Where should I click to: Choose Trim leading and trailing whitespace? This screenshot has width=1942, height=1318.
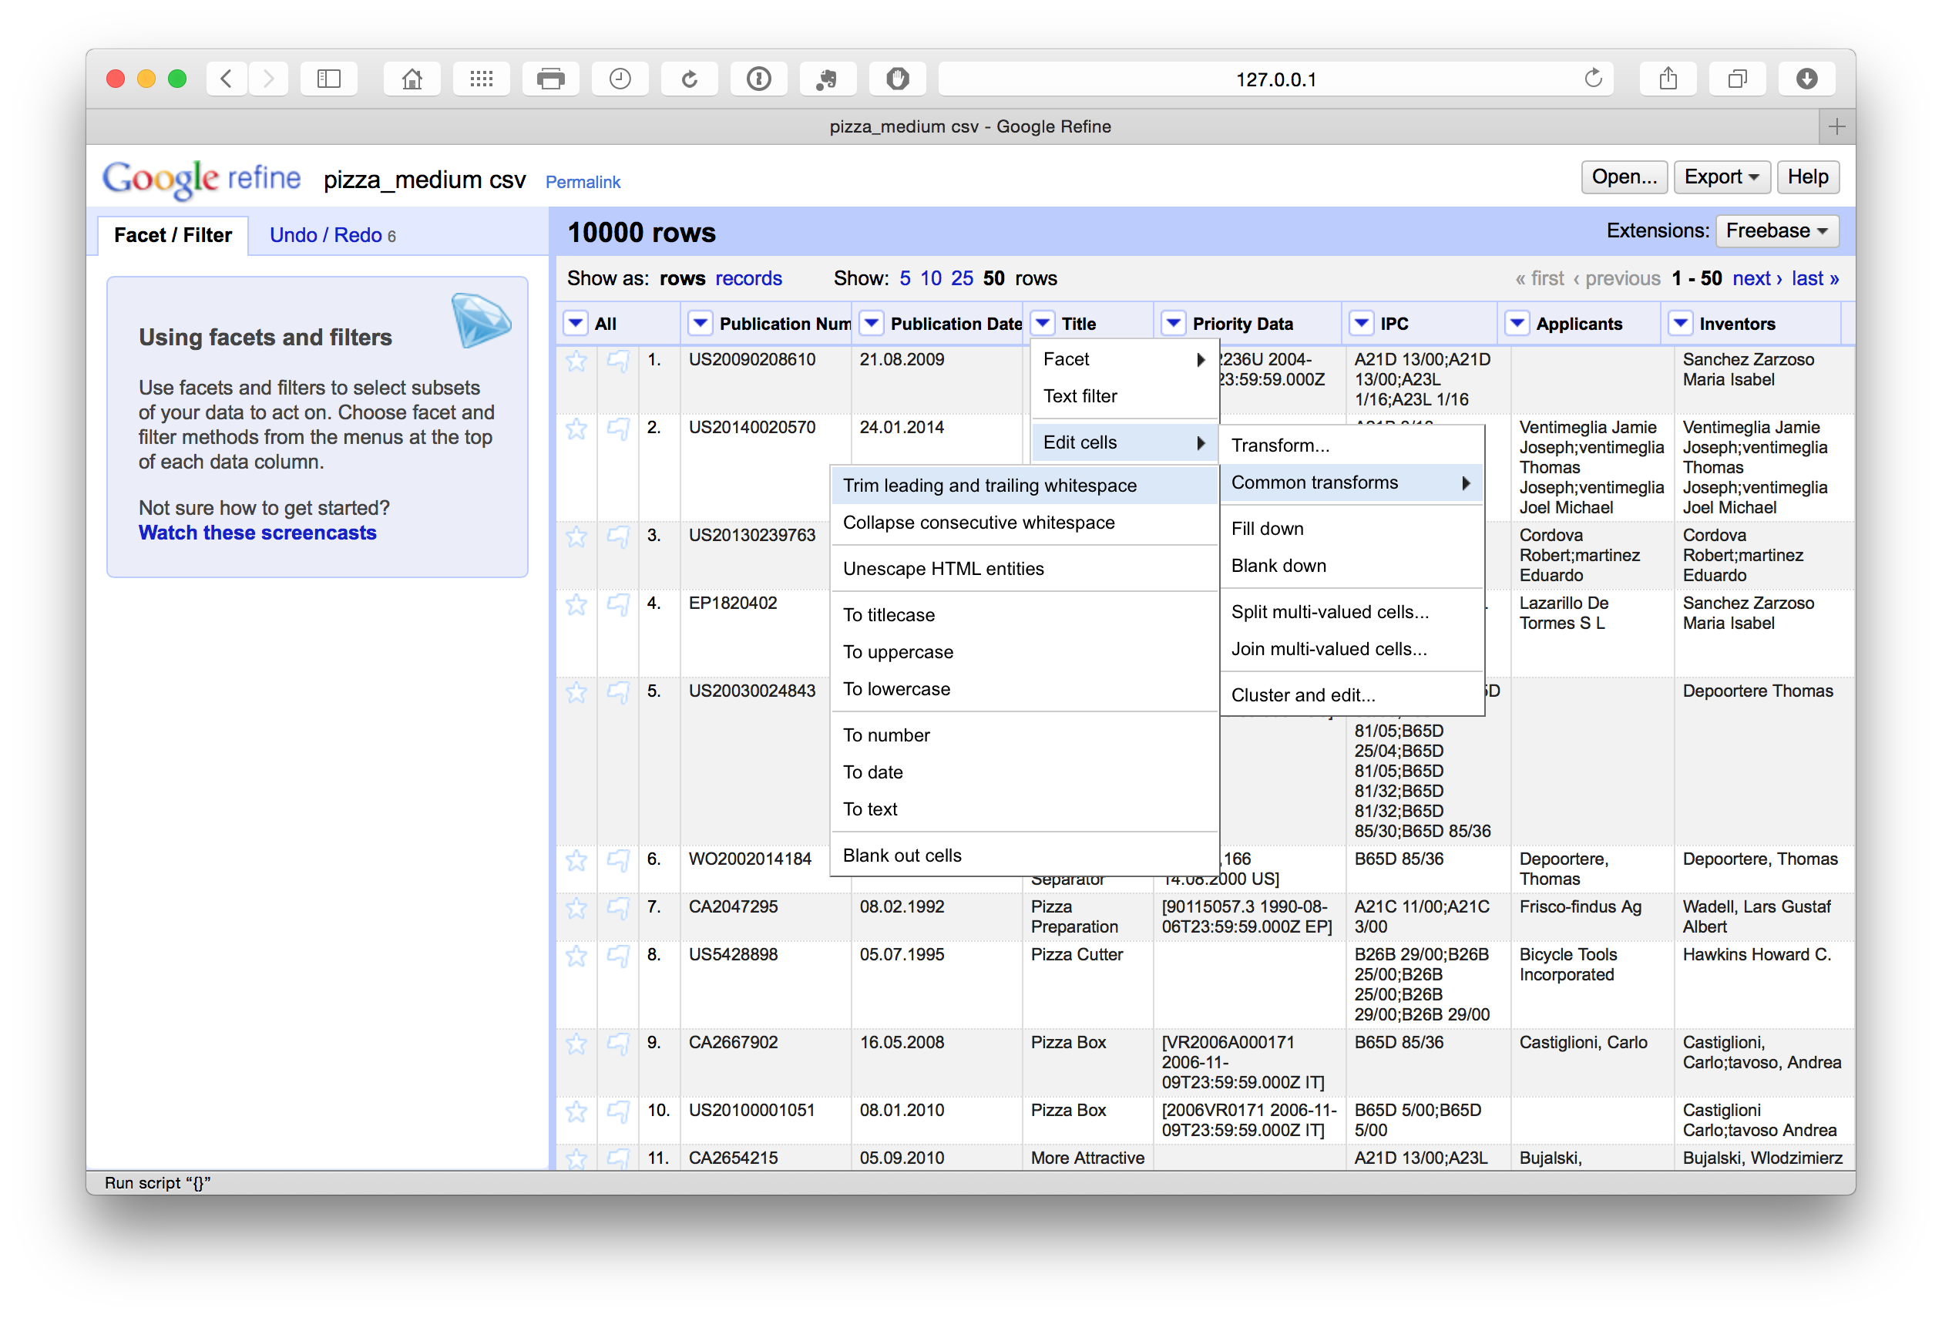pos(989,486)
